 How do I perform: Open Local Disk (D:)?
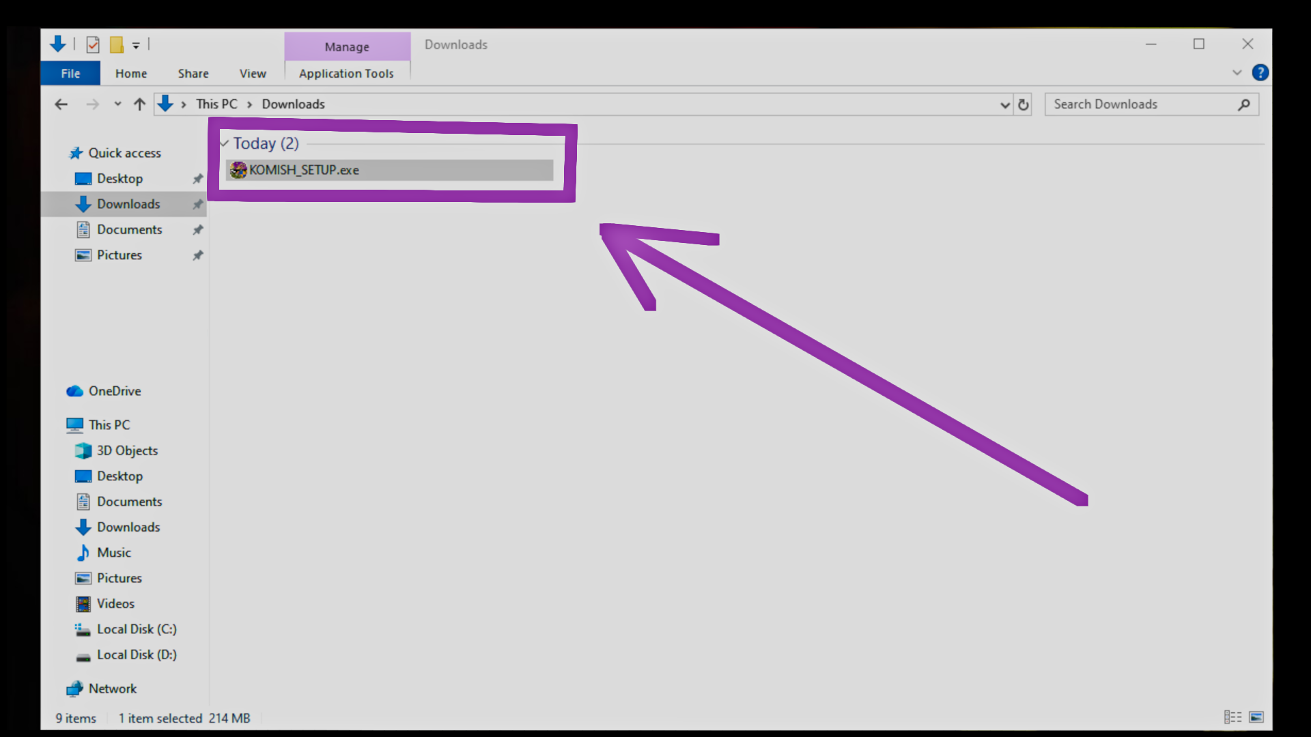(137, 655)
